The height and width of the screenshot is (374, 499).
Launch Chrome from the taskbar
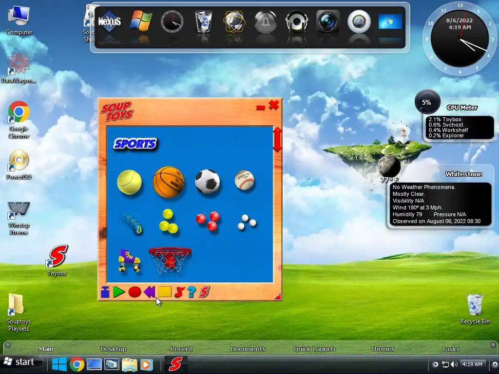pyautogui.click(x=77, y=364)
